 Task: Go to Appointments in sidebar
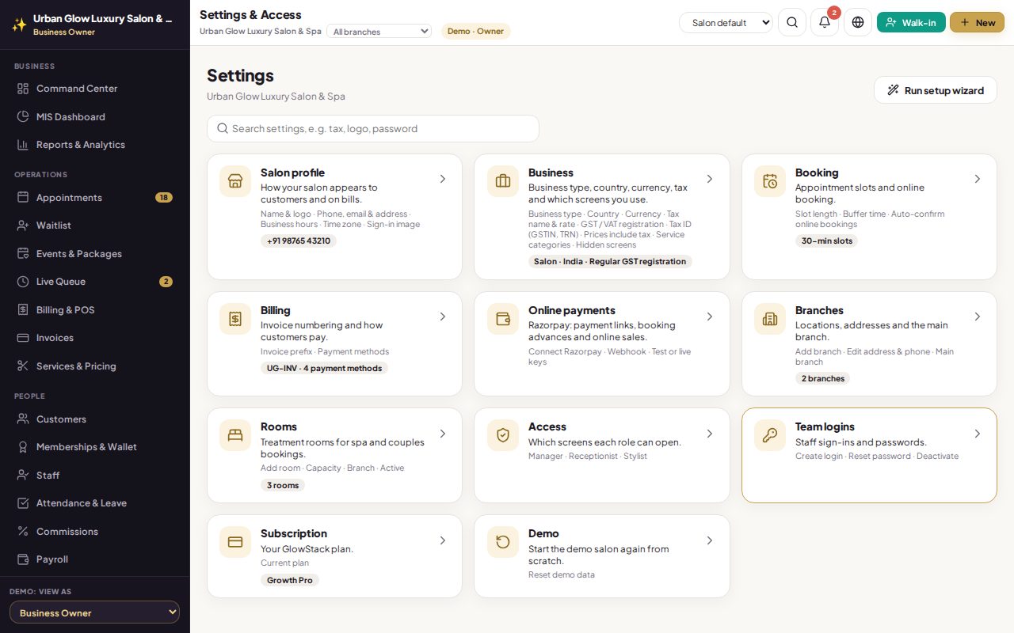tap(95, 198)
